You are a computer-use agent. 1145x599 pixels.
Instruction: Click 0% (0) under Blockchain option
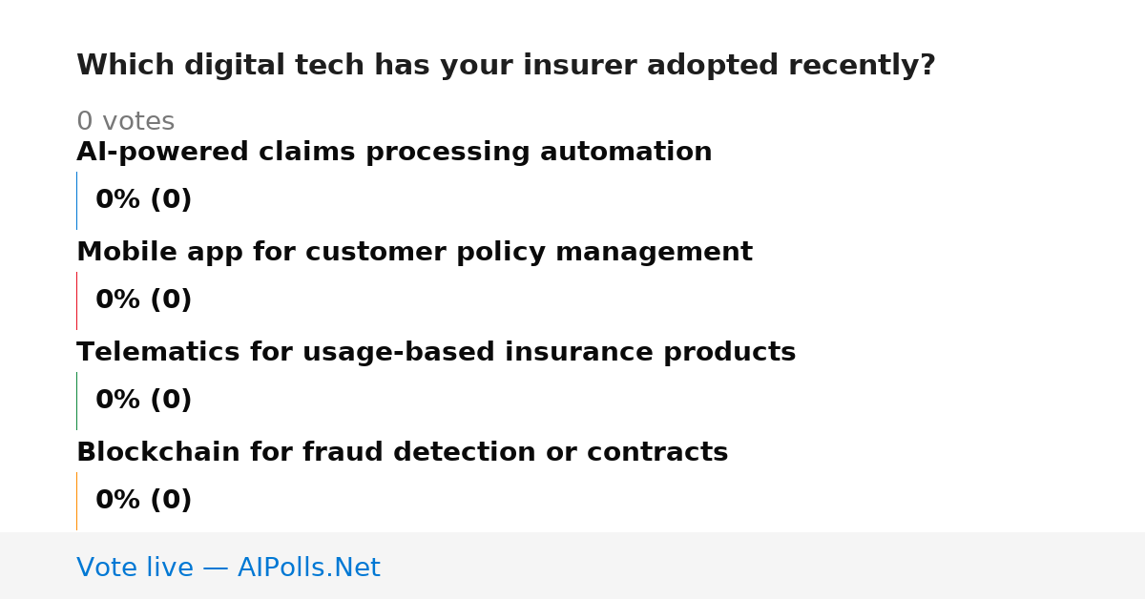click(143, 501)
